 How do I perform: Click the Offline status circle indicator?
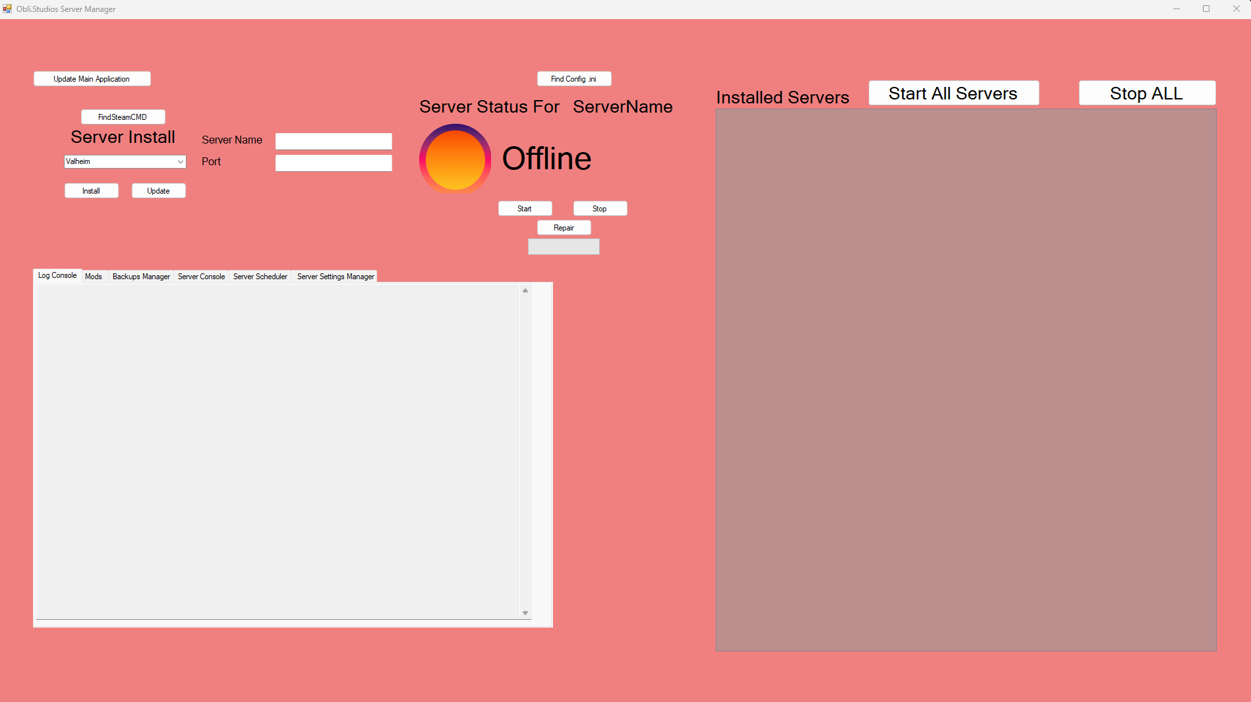point(454,159)
